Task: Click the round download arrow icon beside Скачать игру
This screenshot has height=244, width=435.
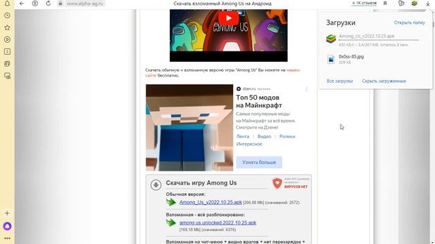Action: tap(156, 184)
